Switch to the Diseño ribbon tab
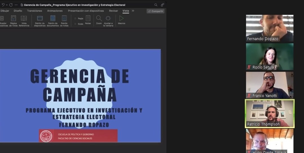The image size is (304, 153). point(18,11)
